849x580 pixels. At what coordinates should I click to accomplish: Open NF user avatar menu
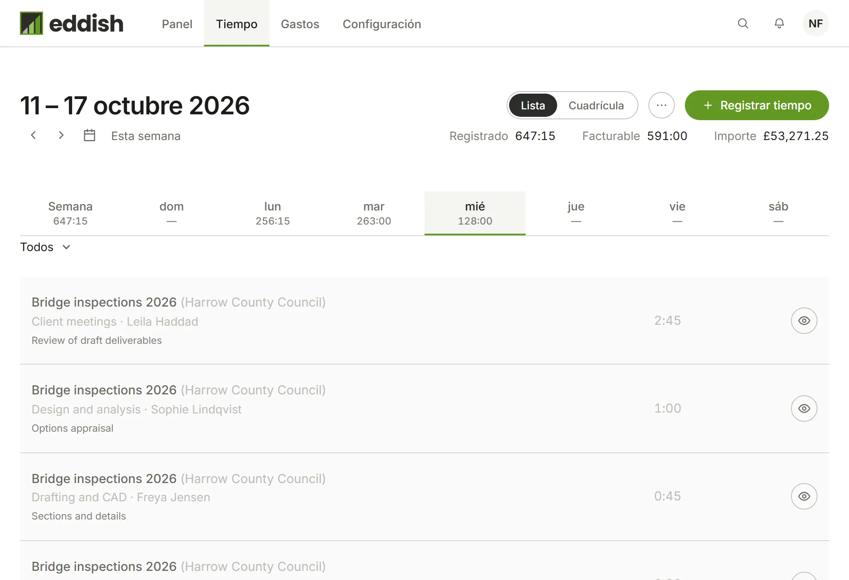(x=815, y=24)
